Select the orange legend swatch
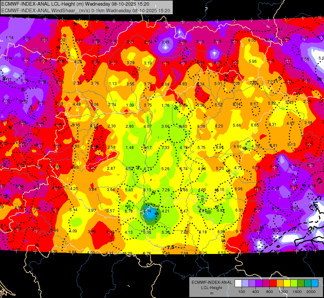The image size is (324, 298). (280, 283)
